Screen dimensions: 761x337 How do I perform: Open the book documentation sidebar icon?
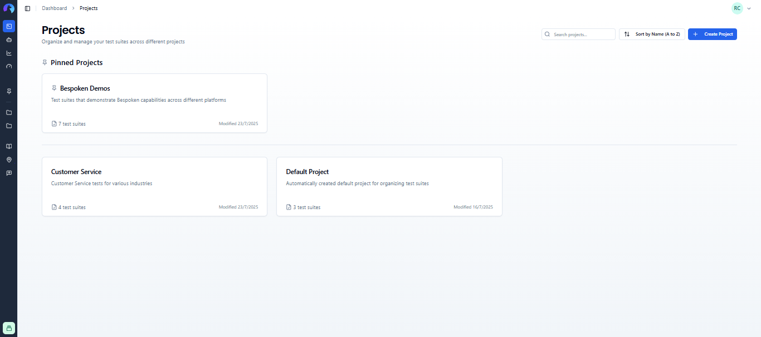point(9,146)
